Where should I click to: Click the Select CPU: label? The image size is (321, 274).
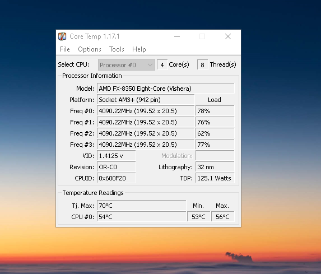pyautogui.click(x=73, y=64)
